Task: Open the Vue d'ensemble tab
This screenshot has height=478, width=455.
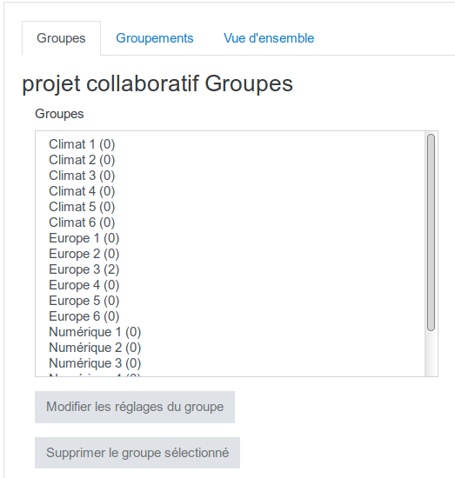Action: pyautogui.click(x=269, y=38)
